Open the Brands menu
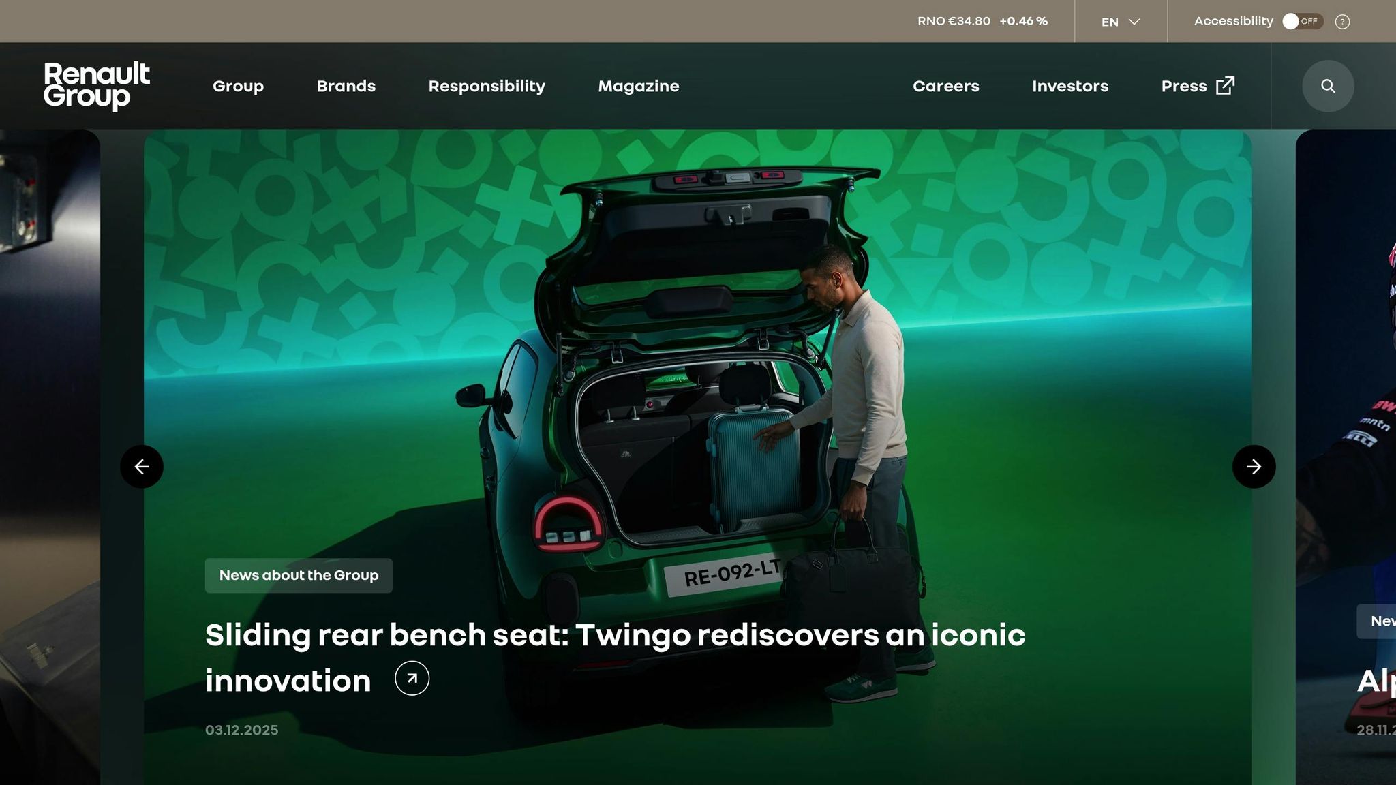Viewport: 1396px width, 785px height. coord(346,87)
